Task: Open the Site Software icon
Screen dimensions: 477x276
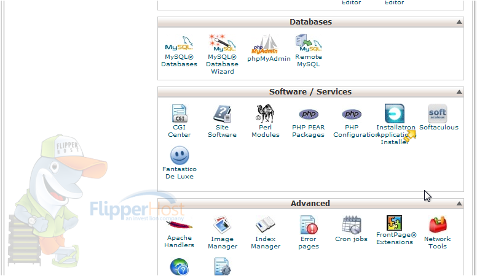Action: (x=223, y=114)
